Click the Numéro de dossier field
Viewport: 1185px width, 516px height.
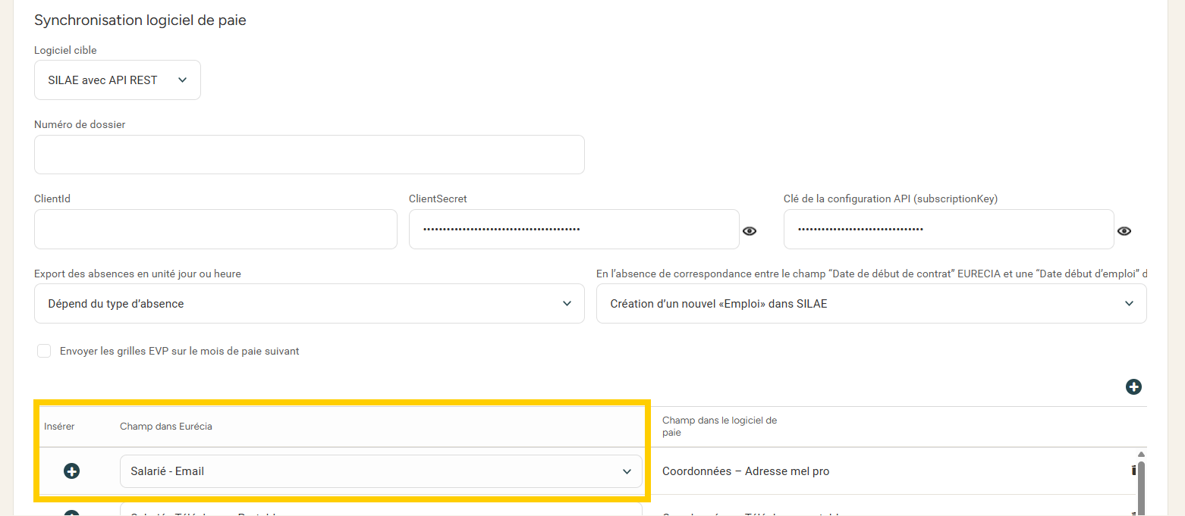[310, 155]
